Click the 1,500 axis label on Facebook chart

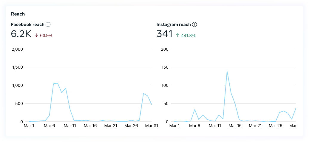18,67
